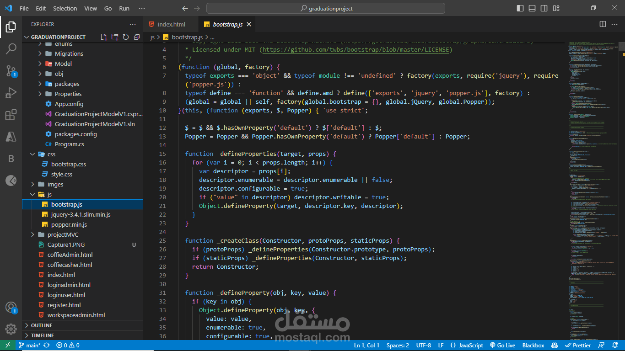Click the Copilot-style icon beside Blackbox
This screenshot has height=351, width=625.
pos(555,346)
